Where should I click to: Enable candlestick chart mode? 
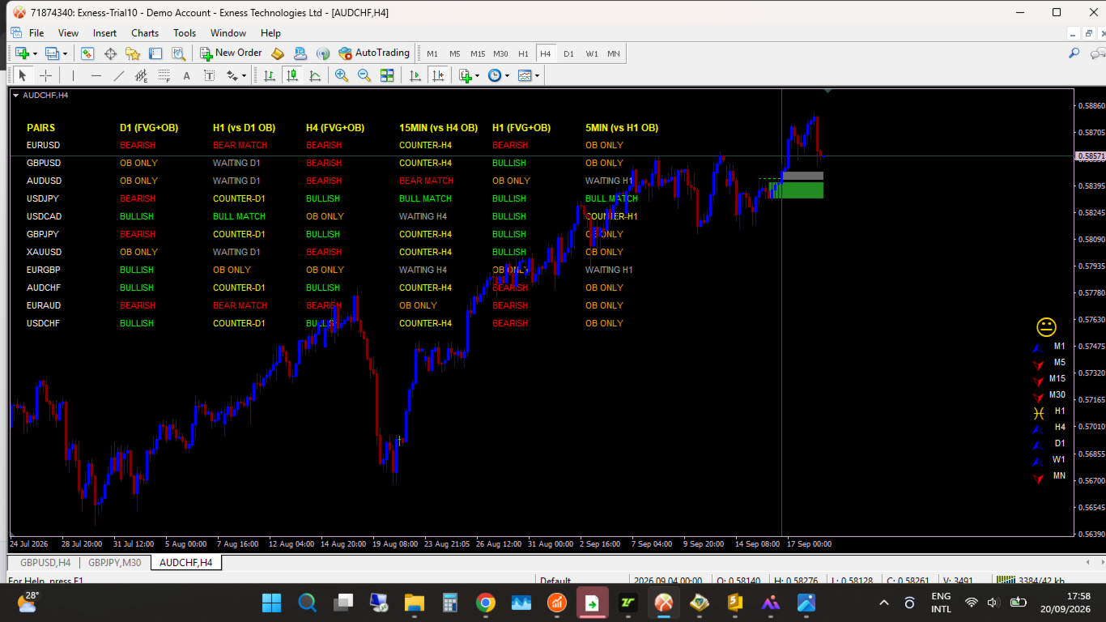click(x=292, y=75)
